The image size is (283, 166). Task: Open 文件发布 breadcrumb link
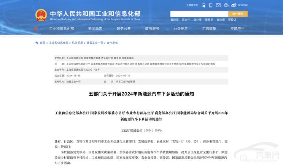click(x=112, y=43)
